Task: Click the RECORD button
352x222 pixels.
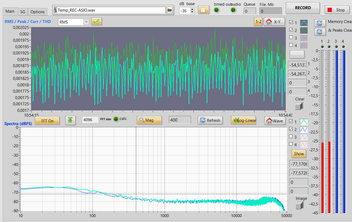Action: click(303, 8)
